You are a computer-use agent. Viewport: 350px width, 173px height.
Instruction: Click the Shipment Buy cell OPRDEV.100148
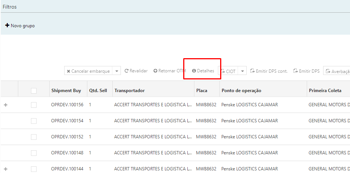(67, 153)
